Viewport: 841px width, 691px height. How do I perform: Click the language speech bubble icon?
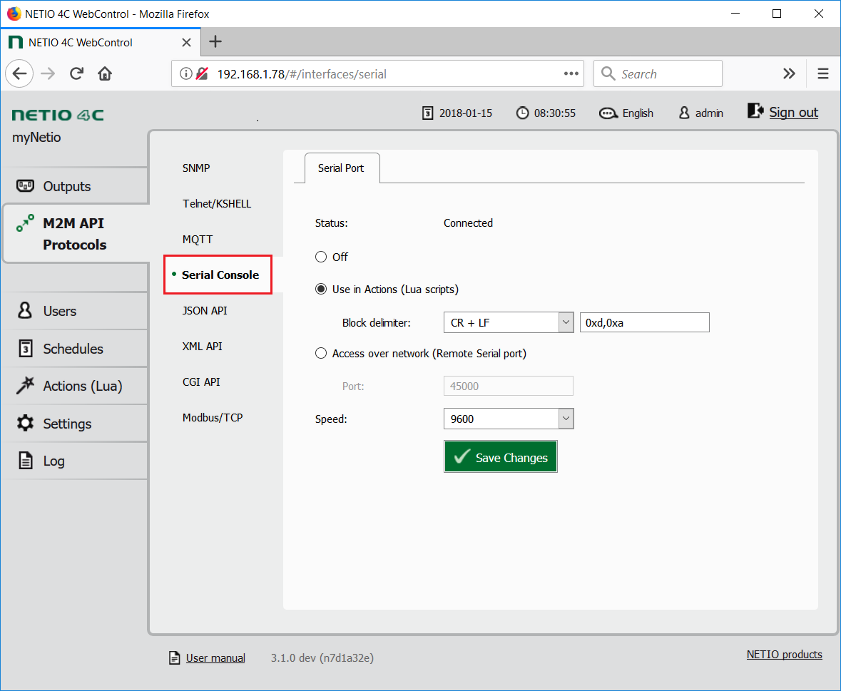608,113
